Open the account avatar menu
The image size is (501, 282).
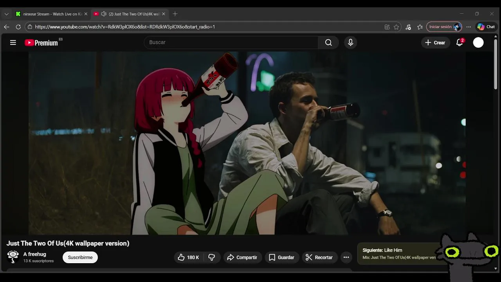[478, 43]
